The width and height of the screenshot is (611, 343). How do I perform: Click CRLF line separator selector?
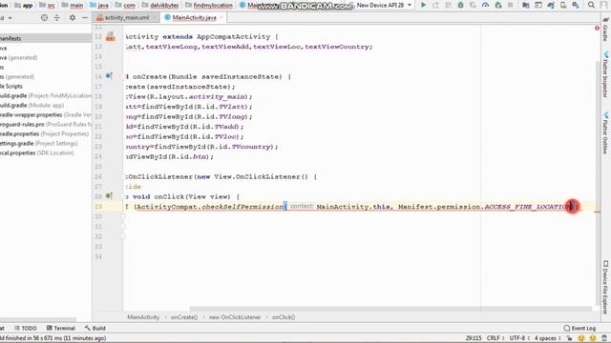[495, 338]
